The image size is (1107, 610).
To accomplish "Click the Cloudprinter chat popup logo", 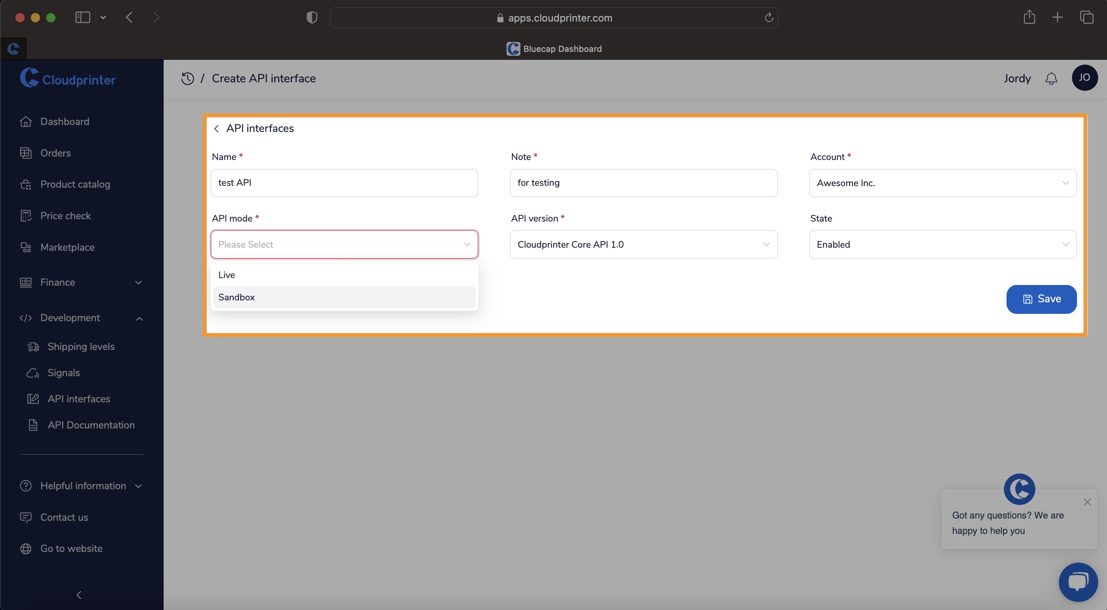I will (1019, 489).
